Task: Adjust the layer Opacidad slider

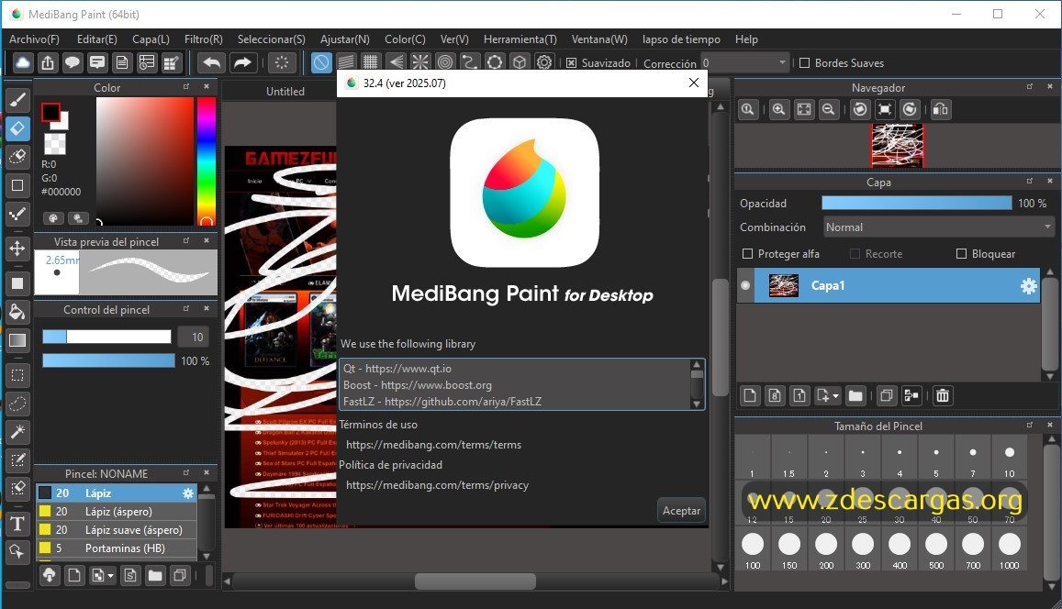Action: point(916,203)
